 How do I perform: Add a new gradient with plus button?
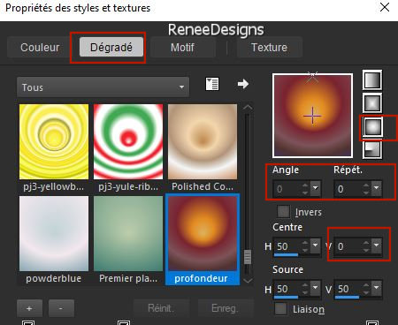(x=29, y=308)
